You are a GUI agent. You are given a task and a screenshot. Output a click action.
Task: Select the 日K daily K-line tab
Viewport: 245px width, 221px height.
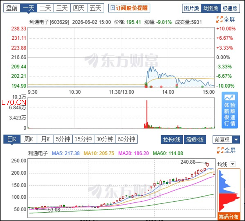click(x=12, y=139)
